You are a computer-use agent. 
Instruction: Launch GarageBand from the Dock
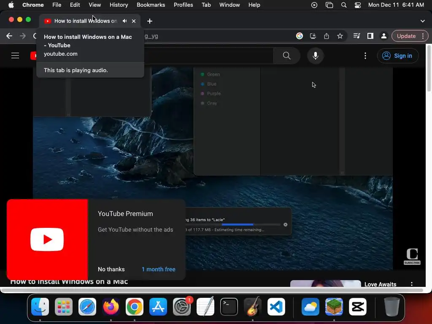click(x=253, y=307)
